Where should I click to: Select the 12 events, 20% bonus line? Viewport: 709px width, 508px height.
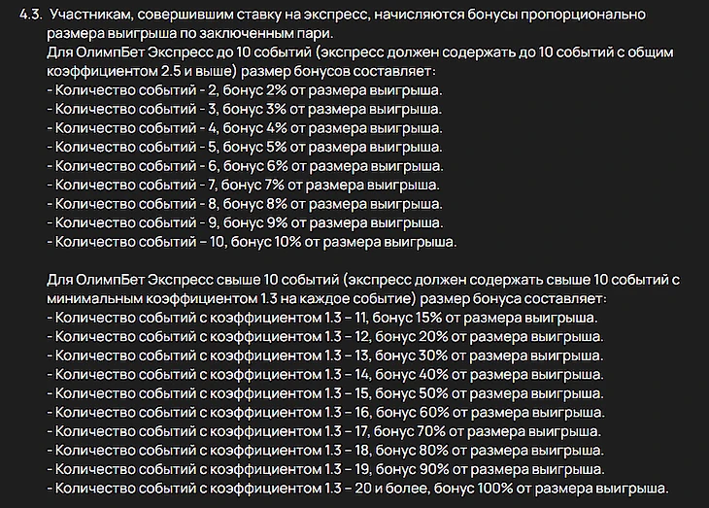pos(325,336)
